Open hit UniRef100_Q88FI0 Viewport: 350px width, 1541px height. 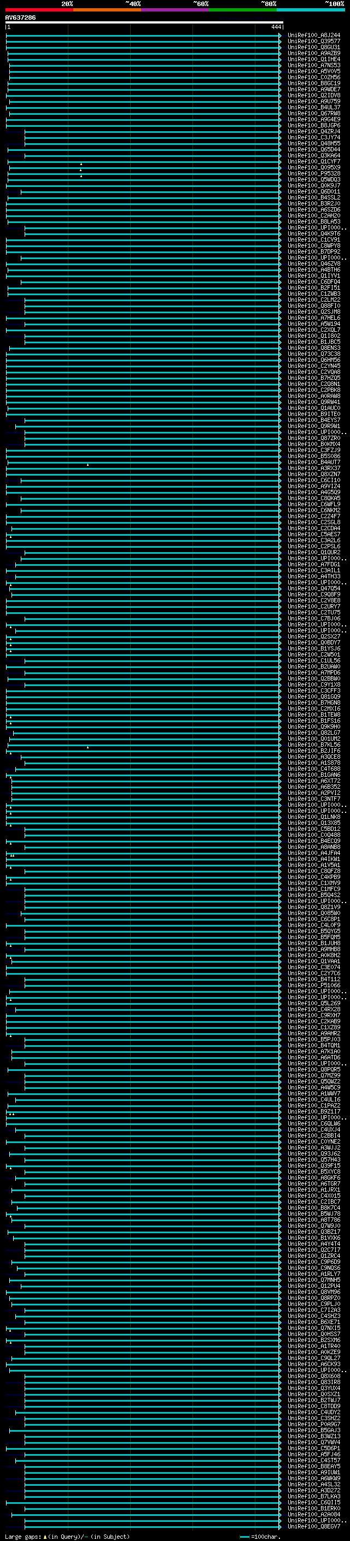pyautogui.click(x=314, y=306)
